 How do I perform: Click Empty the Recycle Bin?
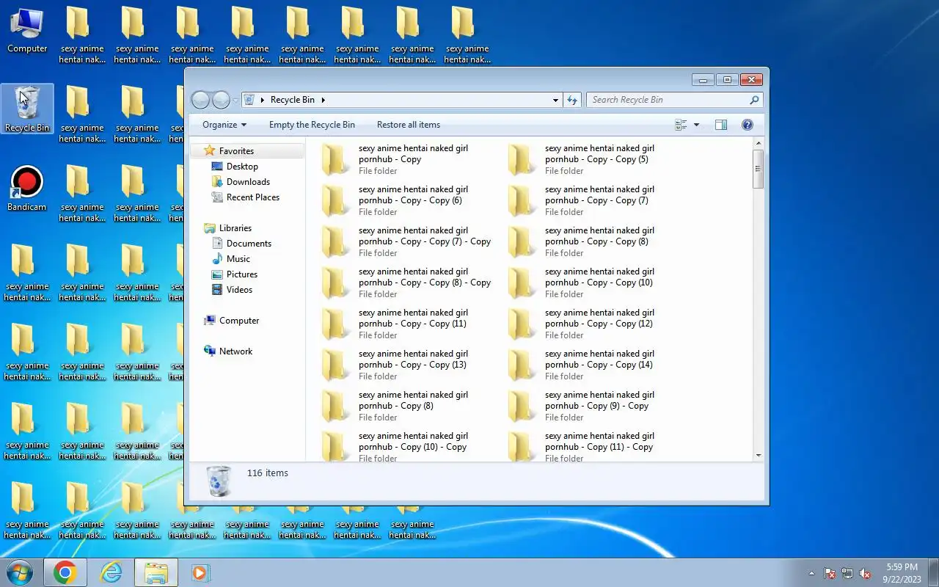[x=312, y=125]
